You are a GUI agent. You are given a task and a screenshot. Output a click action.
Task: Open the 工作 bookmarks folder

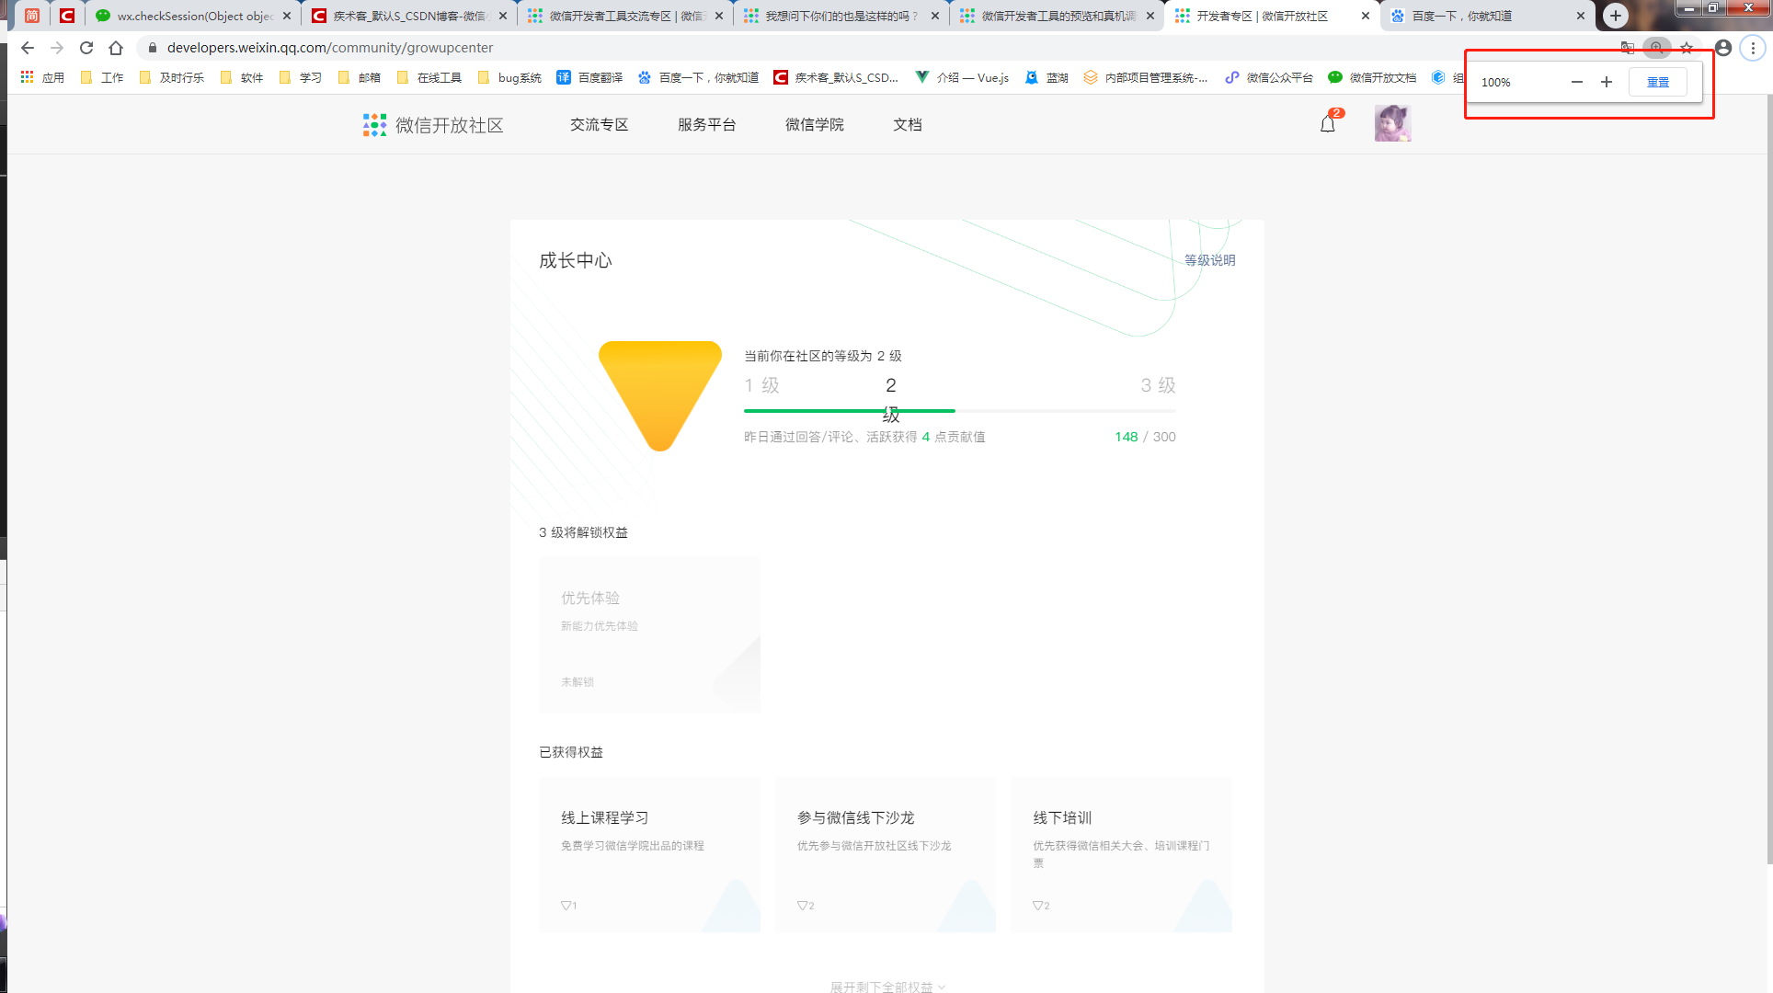[x=102, y=78]
